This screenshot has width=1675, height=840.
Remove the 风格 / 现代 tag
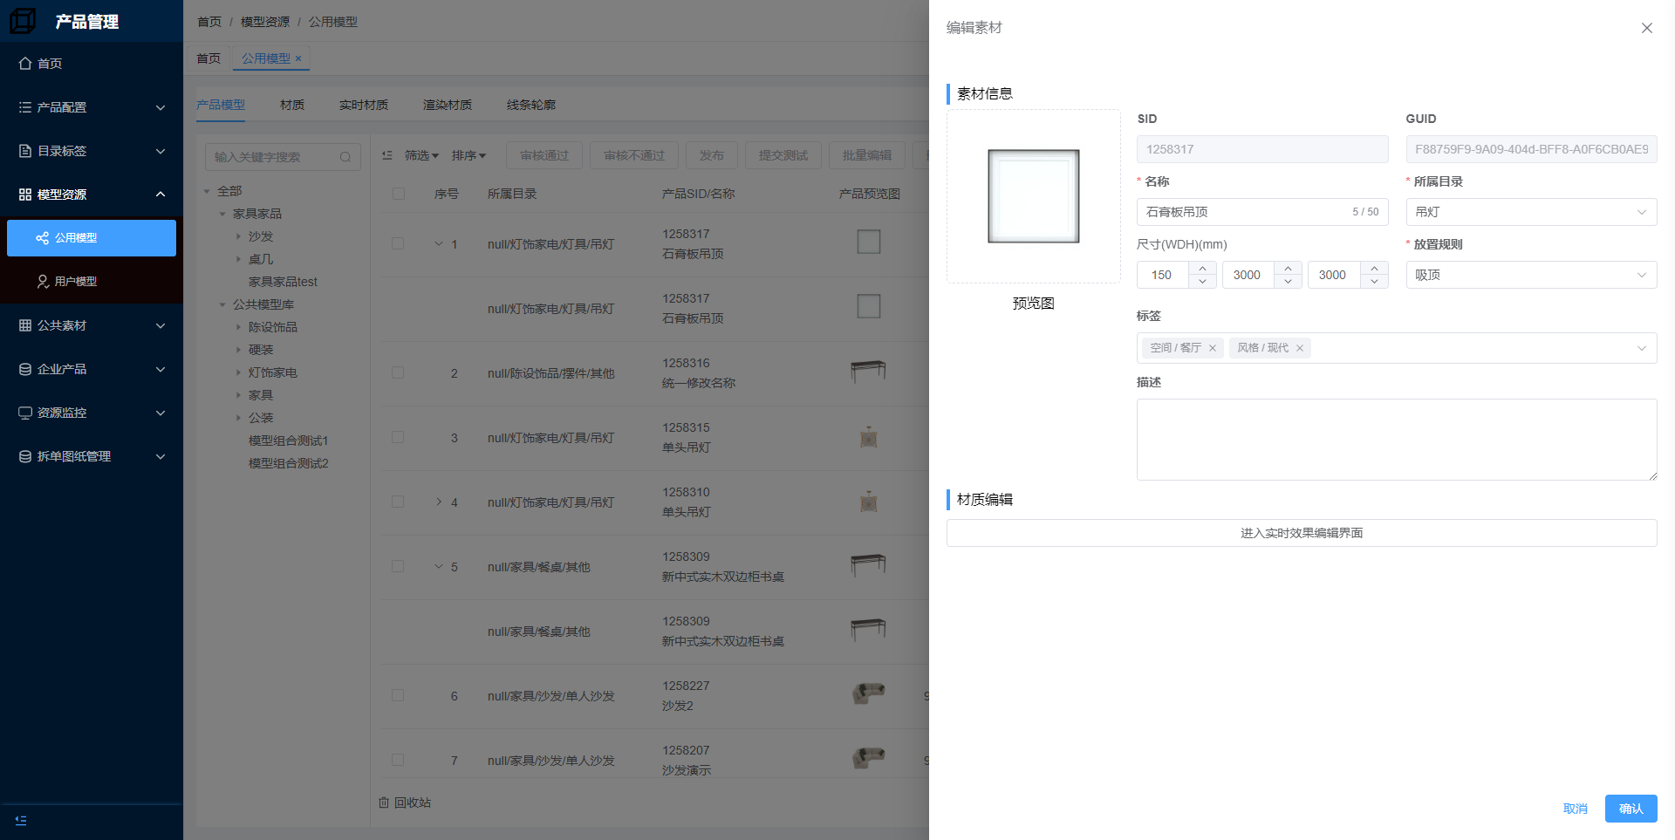point(1300,348)
